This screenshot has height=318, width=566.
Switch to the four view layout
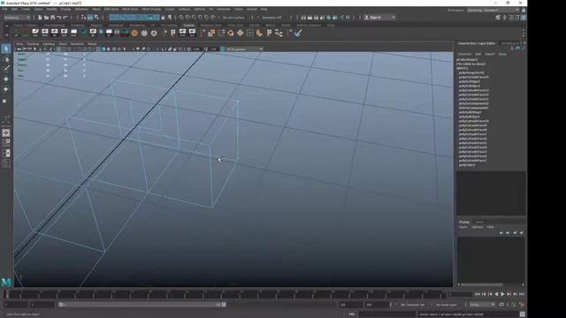6,143
